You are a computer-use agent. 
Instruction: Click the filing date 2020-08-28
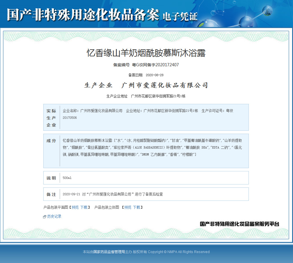(x=155, y=75)
